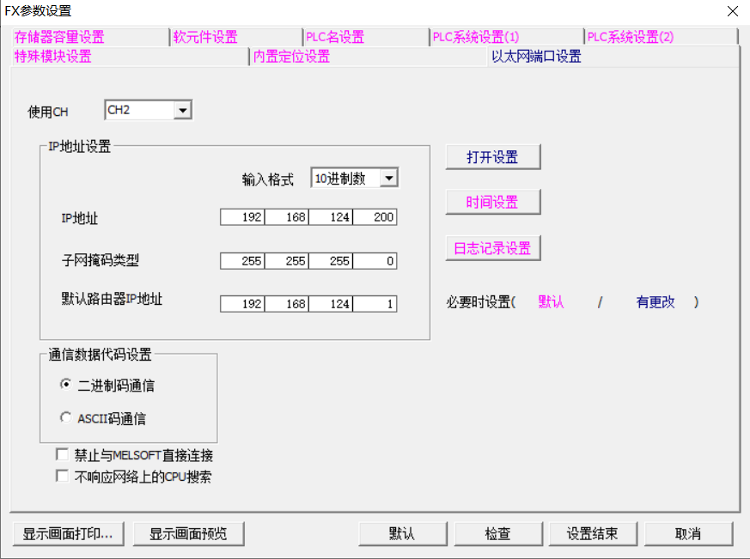Image resolution: width=750 pixels, height=559 pixels.
Task: Open the PLC系统设置(1) tab
Action: (x=474, y=37)
